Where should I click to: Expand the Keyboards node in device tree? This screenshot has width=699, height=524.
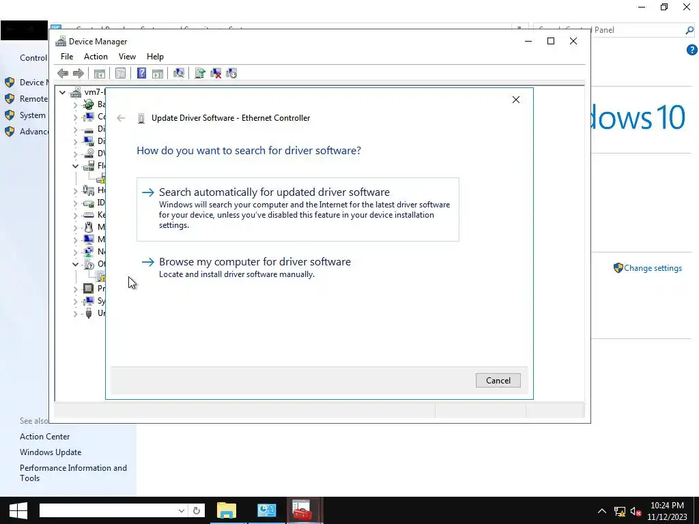pos(75,215)
